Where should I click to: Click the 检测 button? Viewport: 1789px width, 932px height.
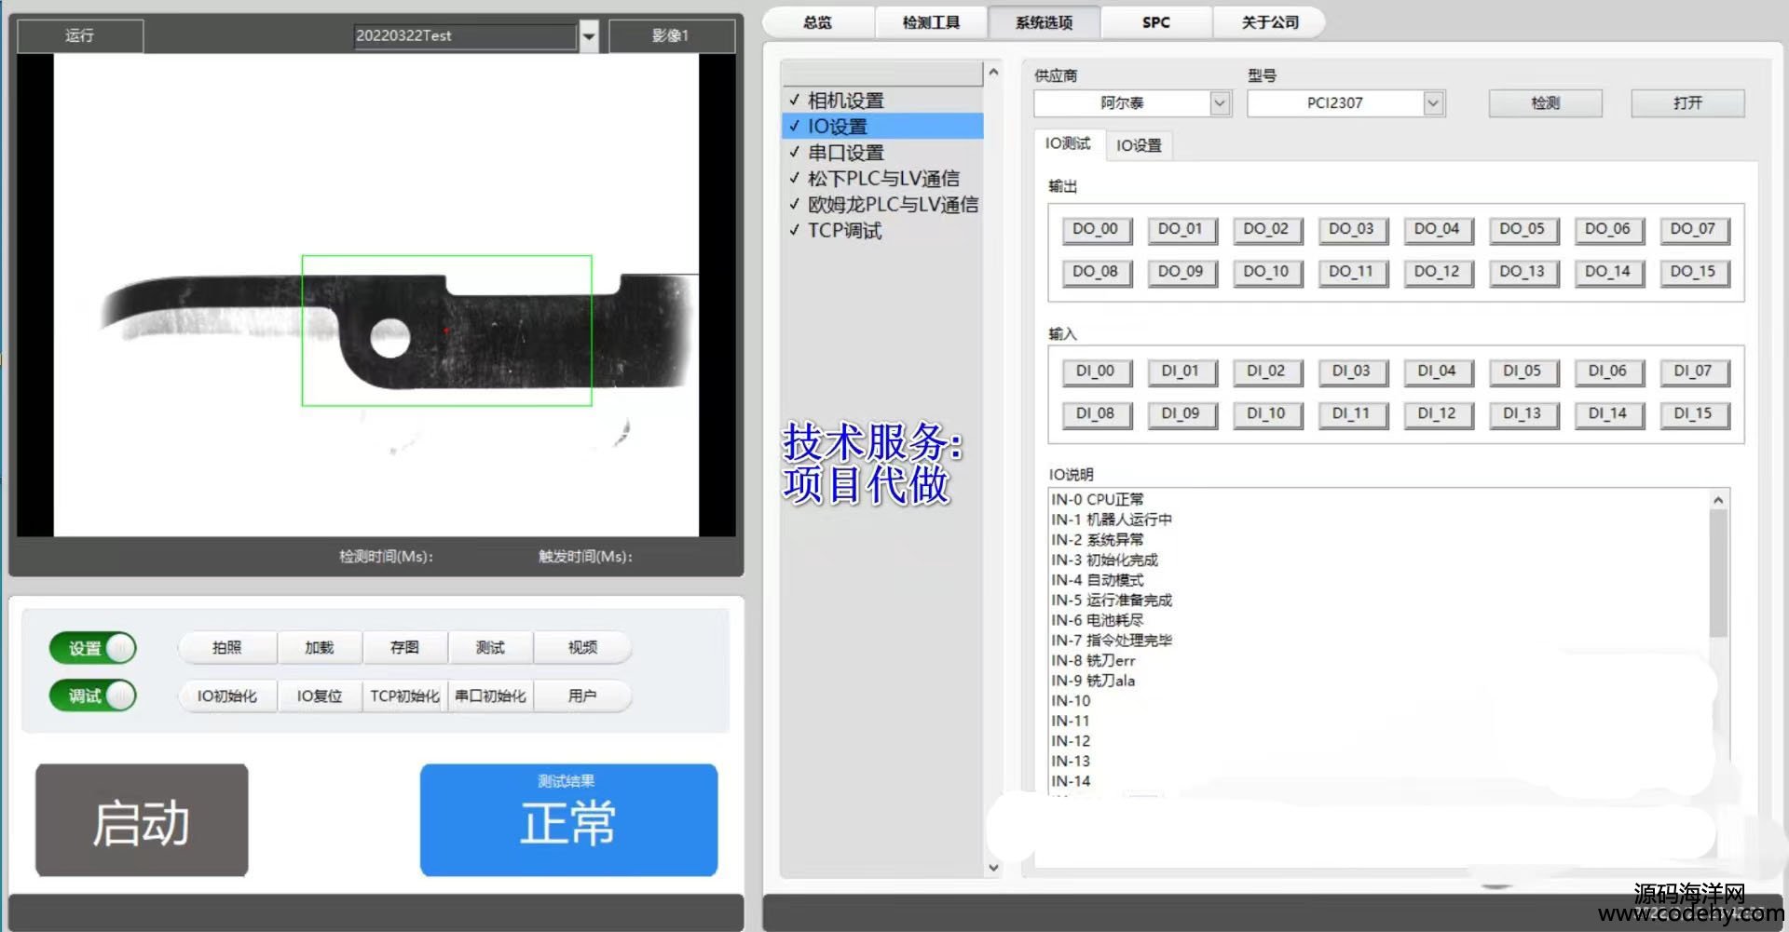pyautogui.click(x=1545, y=103)
